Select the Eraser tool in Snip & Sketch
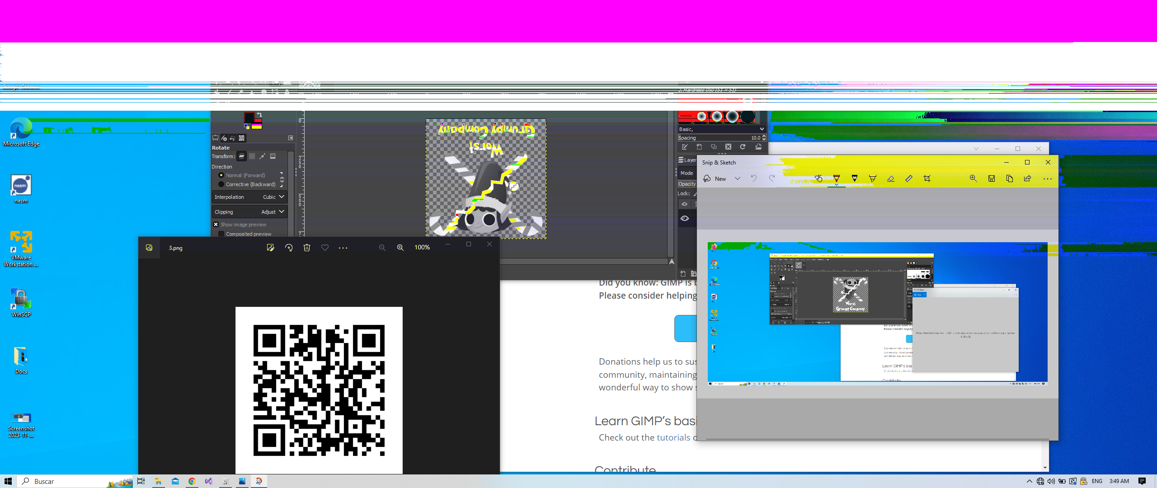The height and width of the screenshot is (488, 1157). 890,179
